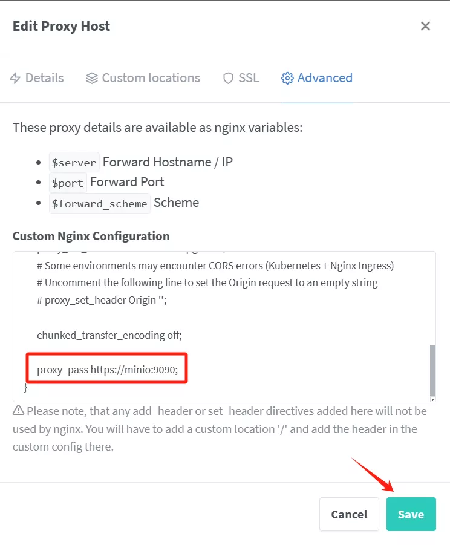Image resolution: width=450 pixels, height=545 pixels.
Task: Click the $port variable code chip
Action: [x=68, y=183]
